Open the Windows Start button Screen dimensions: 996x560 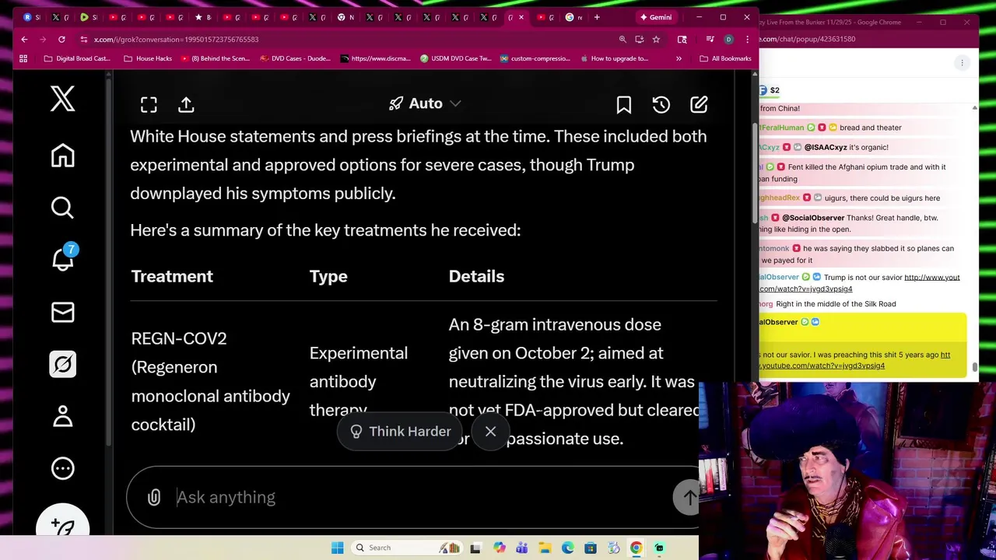337,548
